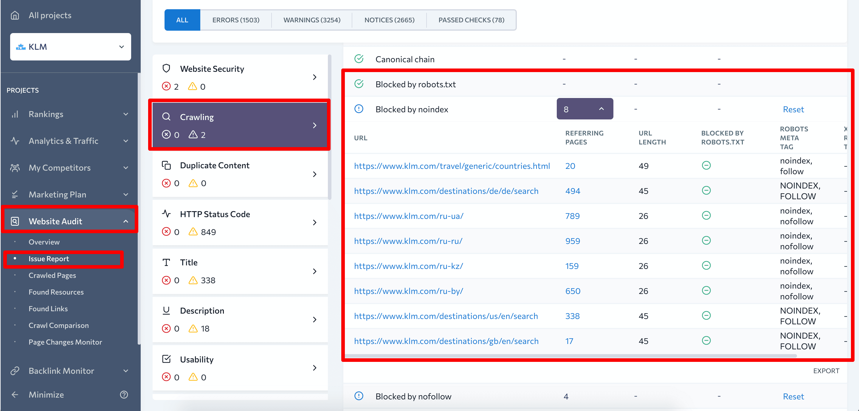Click the category list vertical scrollbar
This screenshot has height=411, width=859.
pos(329,127)
